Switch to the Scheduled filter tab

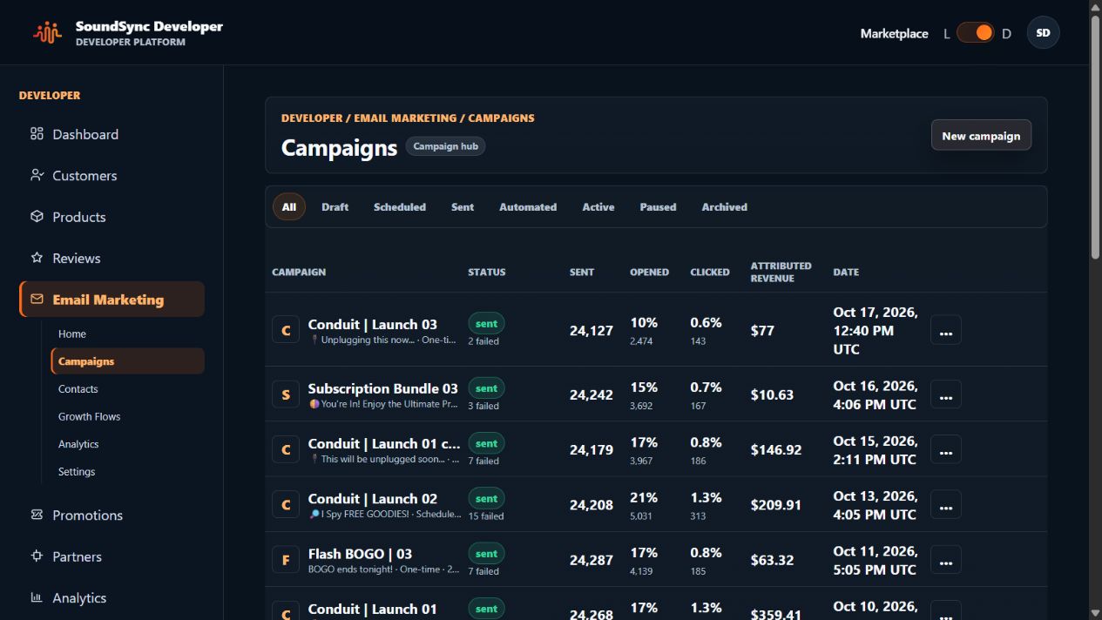click(x=400, y=207)
